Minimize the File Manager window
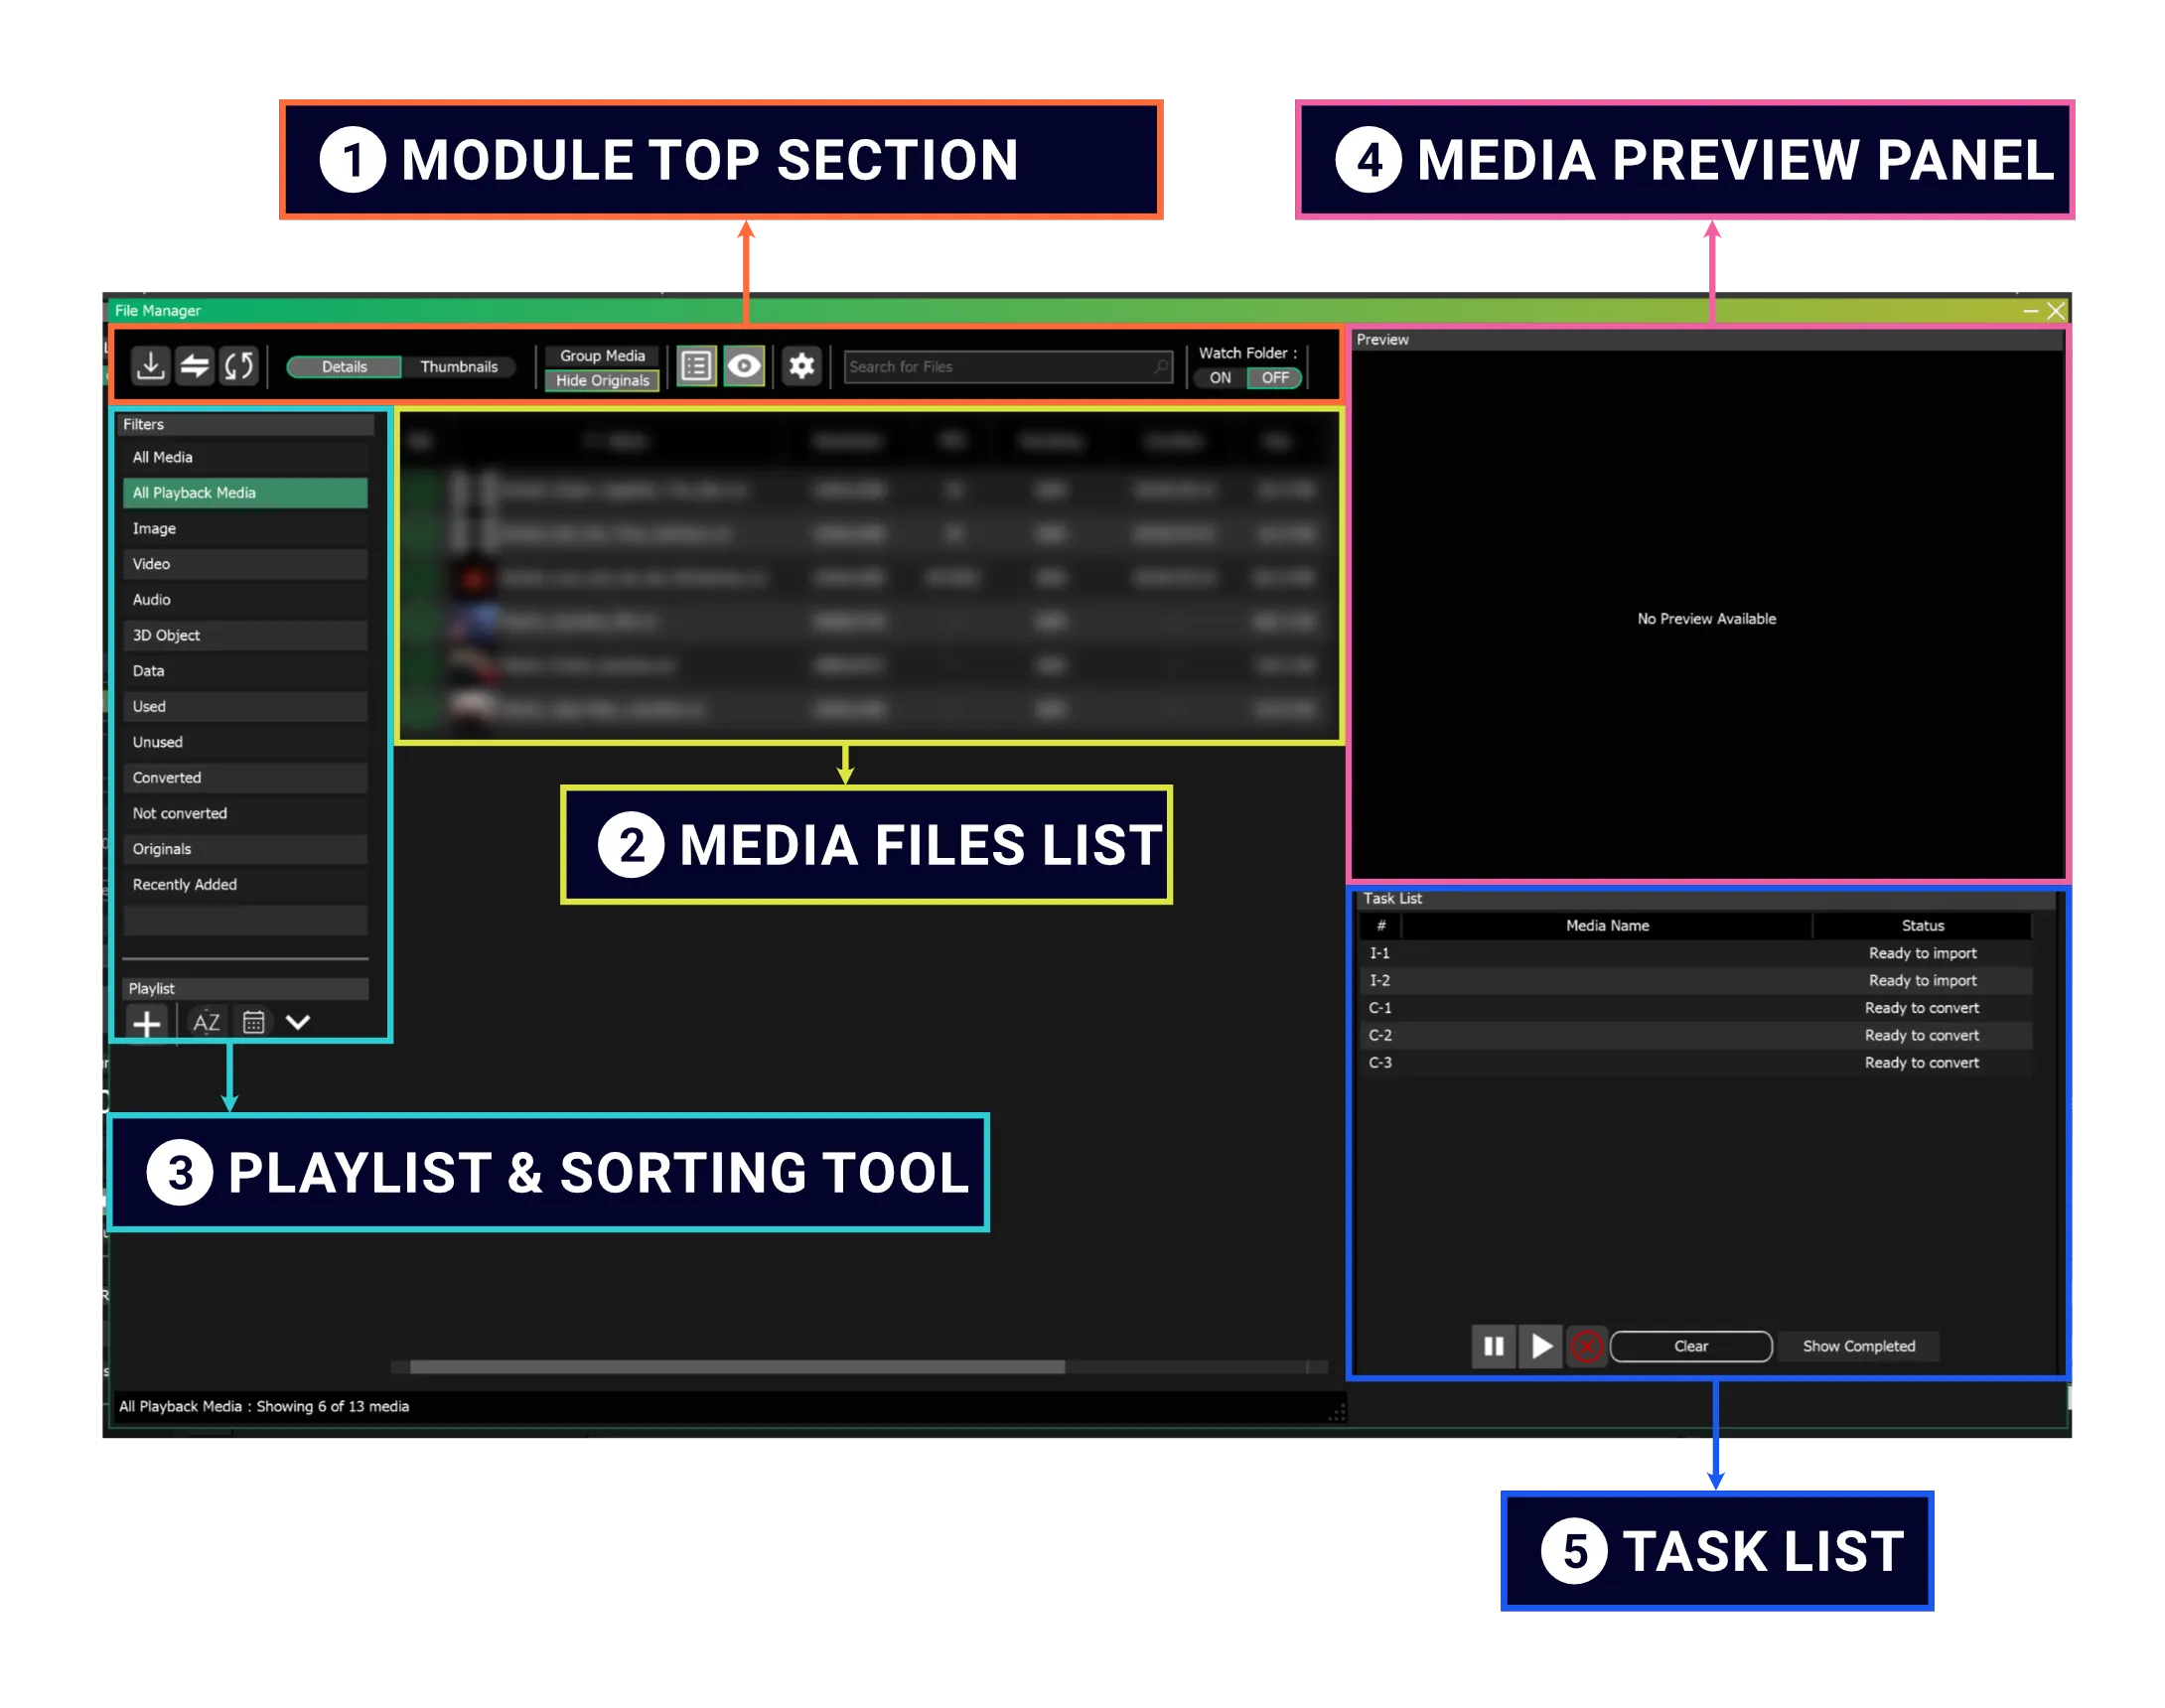This screenshot has height=1708, width=2165. pos(2030,311)
